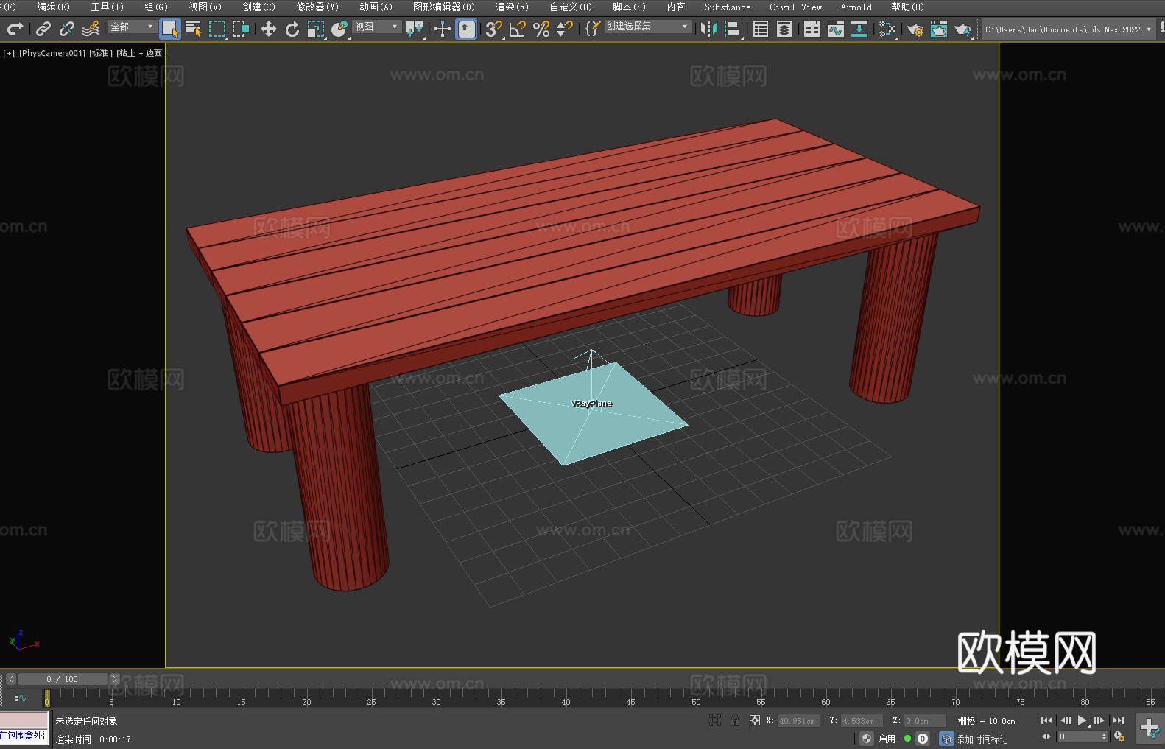Screen dimensions: 1165x749
Task: Expand the project path dropdown
Action: coord(1148,29)
